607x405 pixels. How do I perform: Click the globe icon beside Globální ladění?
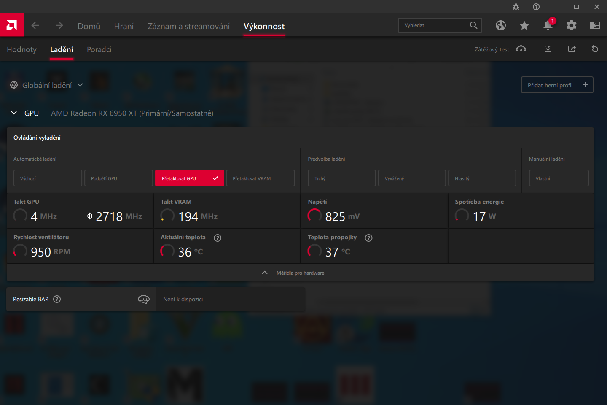(x=14, y=85)
